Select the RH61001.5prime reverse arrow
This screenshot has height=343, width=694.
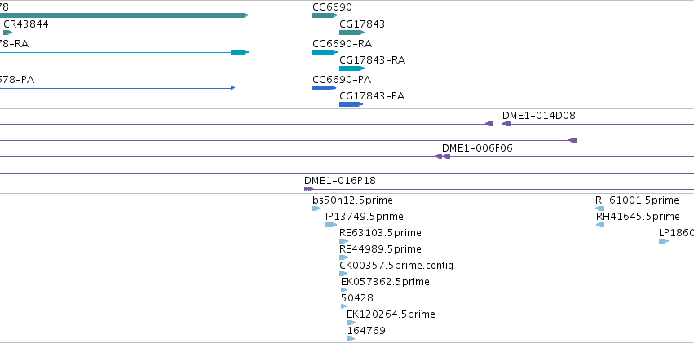point(599,209)
